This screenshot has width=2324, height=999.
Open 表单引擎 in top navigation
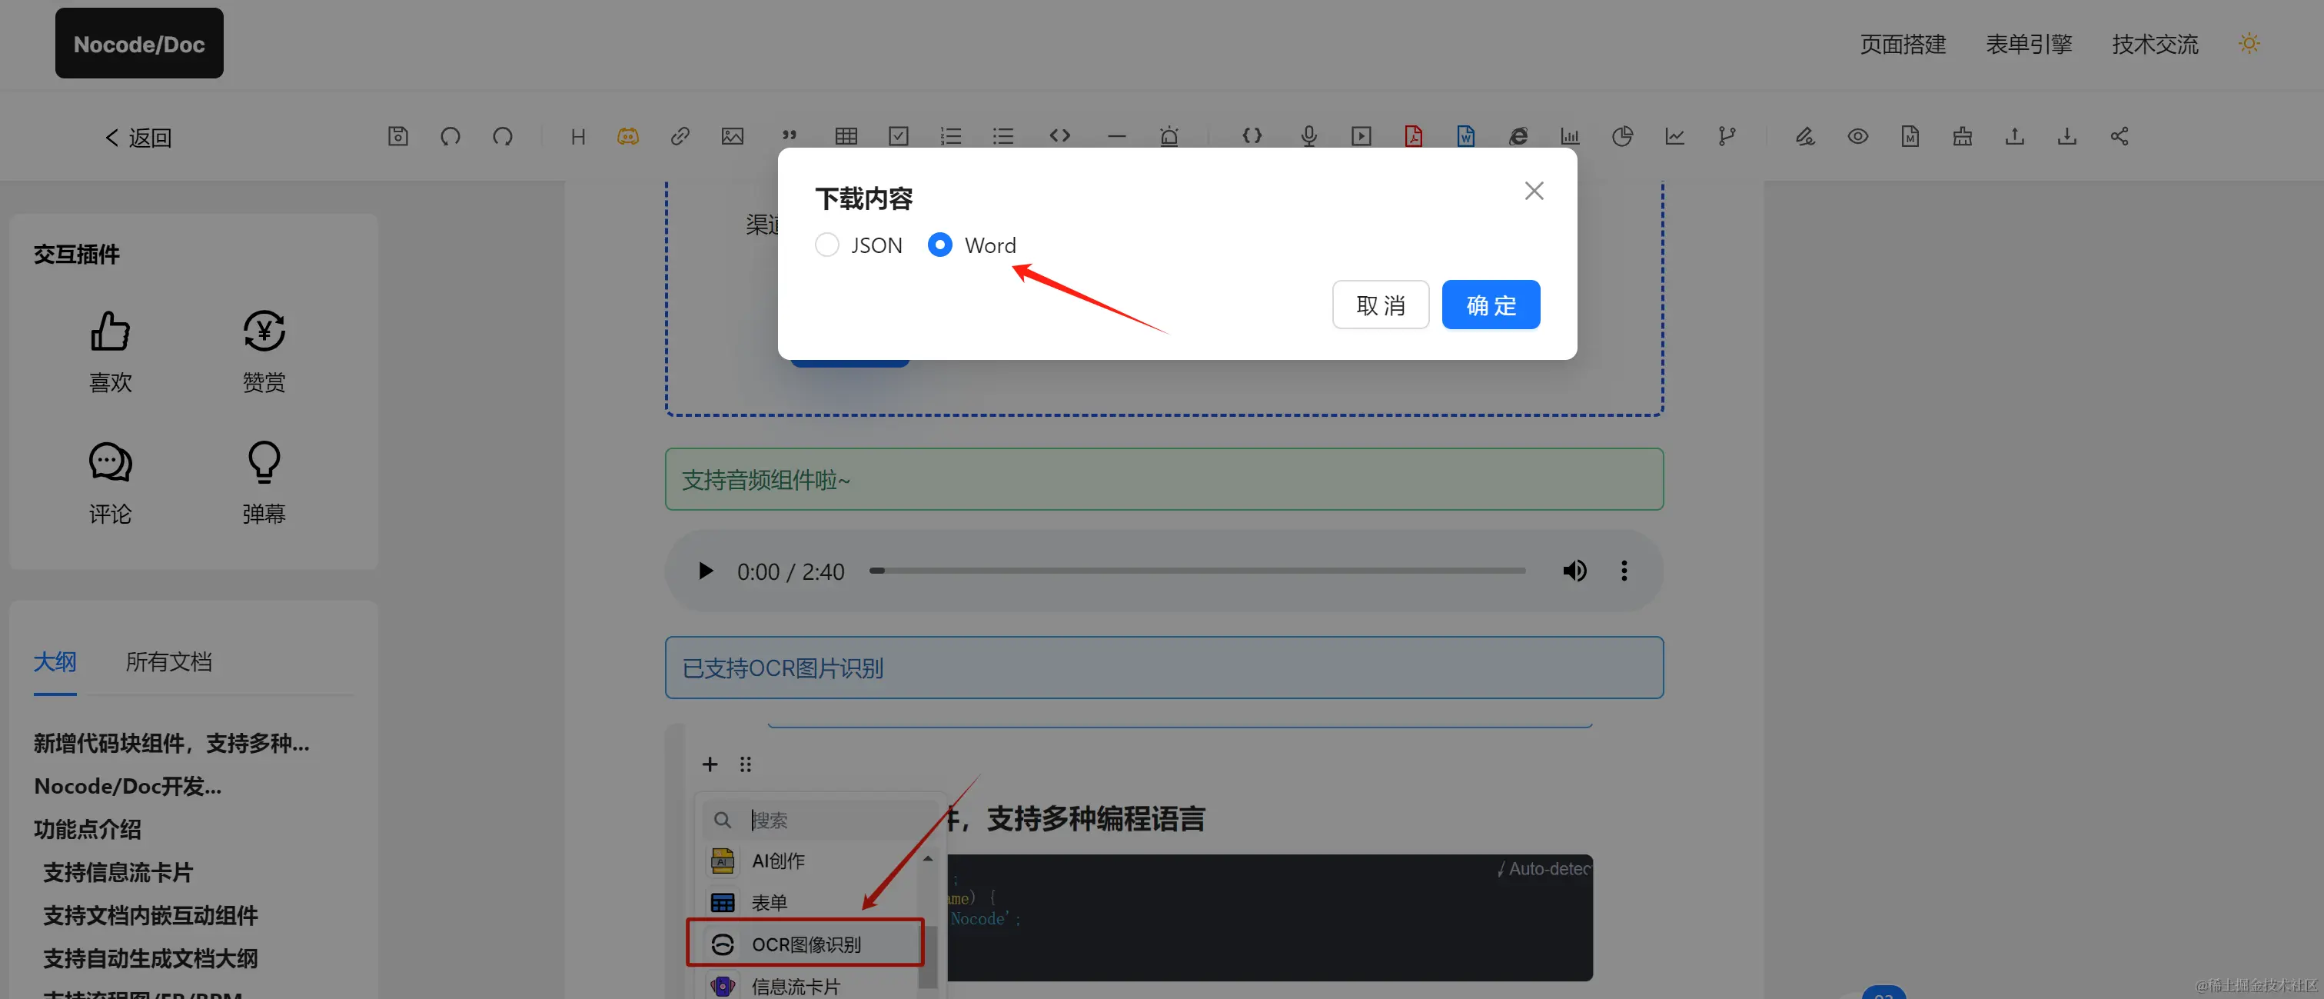[x=2028, y=44]
